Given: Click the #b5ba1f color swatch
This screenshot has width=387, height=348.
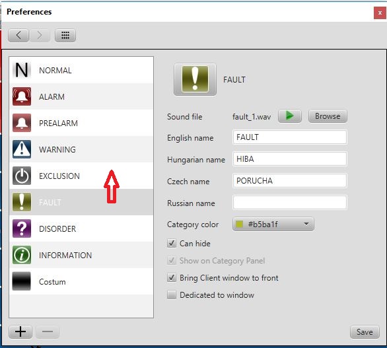Looking at the screenshot, I should (x=240, y=224).
